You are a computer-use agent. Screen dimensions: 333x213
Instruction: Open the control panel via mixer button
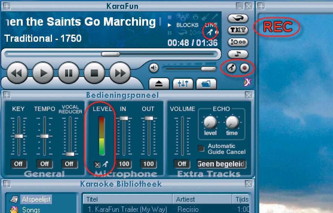point(183,84)
